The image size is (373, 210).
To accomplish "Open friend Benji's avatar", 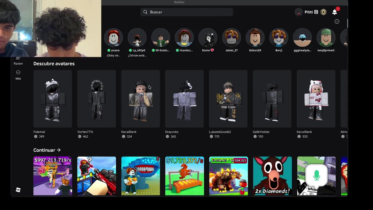I will (279, 38).
